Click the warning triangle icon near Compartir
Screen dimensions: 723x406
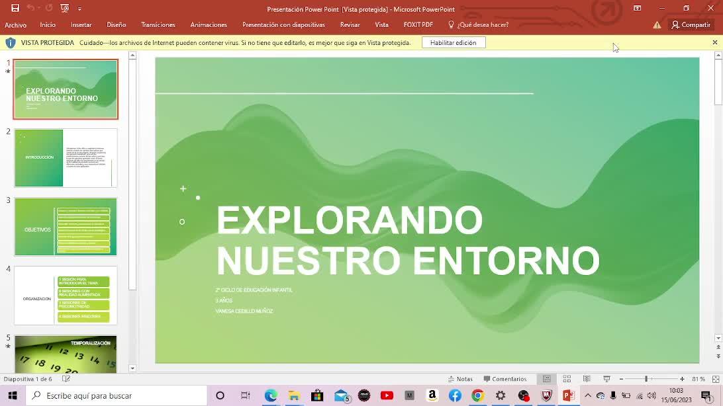coord(657,25)
